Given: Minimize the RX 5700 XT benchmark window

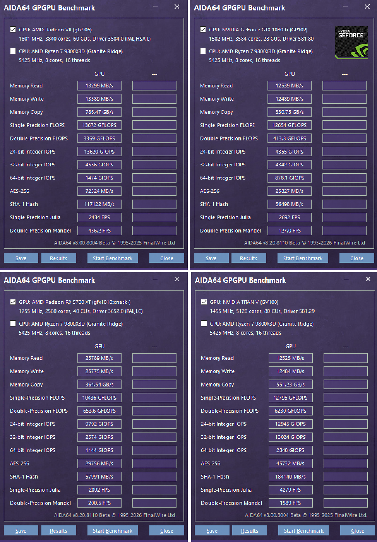Looking at the screenshot, I should [156, 279].
